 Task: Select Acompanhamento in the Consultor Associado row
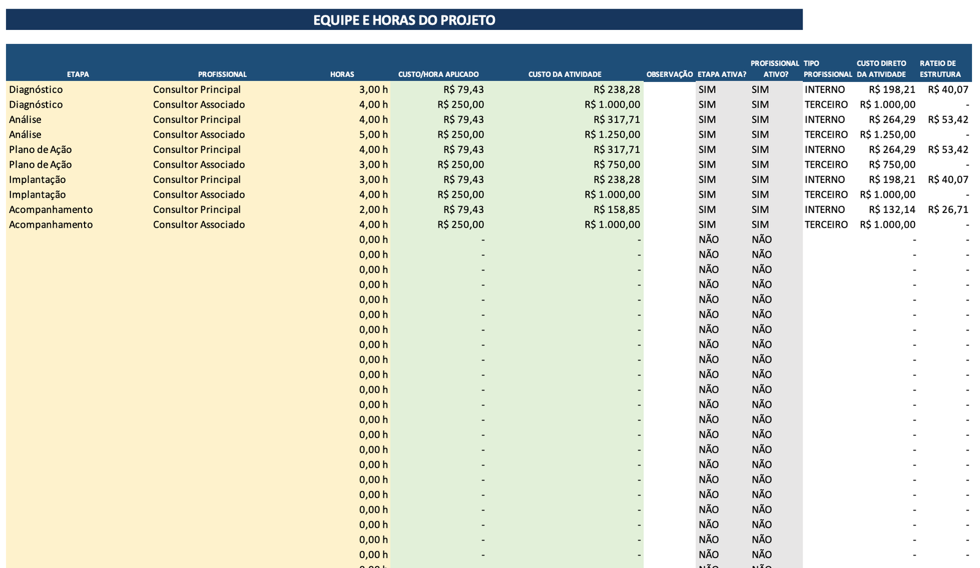[x=51, y=225]
